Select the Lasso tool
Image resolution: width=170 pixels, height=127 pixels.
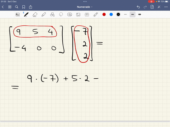click(x=61, y=14)
